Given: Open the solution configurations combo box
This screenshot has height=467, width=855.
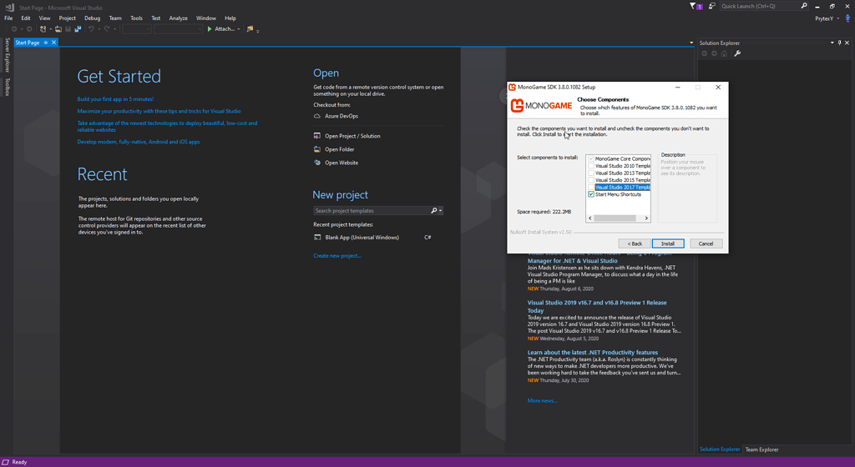Looking at the screenshot, I should point(136,29).
